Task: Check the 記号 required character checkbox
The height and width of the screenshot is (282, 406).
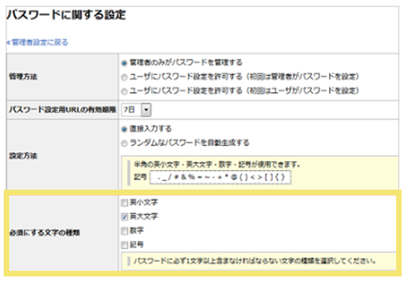Action: [x=125, y=245]
